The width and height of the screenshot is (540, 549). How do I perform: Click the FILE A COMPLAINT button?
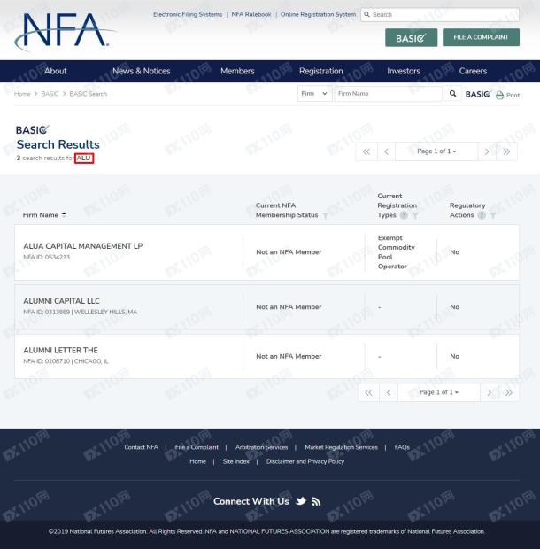tap(481, 37)
